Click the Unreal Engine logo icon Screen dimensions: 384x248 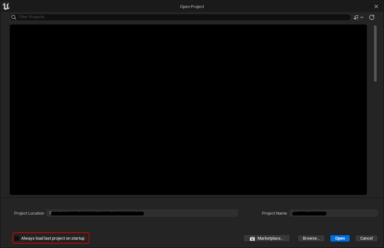6,6
